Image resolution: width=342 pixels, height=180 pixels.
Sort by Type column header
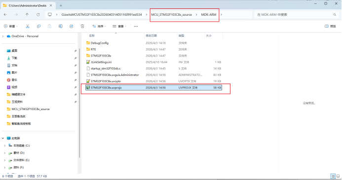[181, 35]
